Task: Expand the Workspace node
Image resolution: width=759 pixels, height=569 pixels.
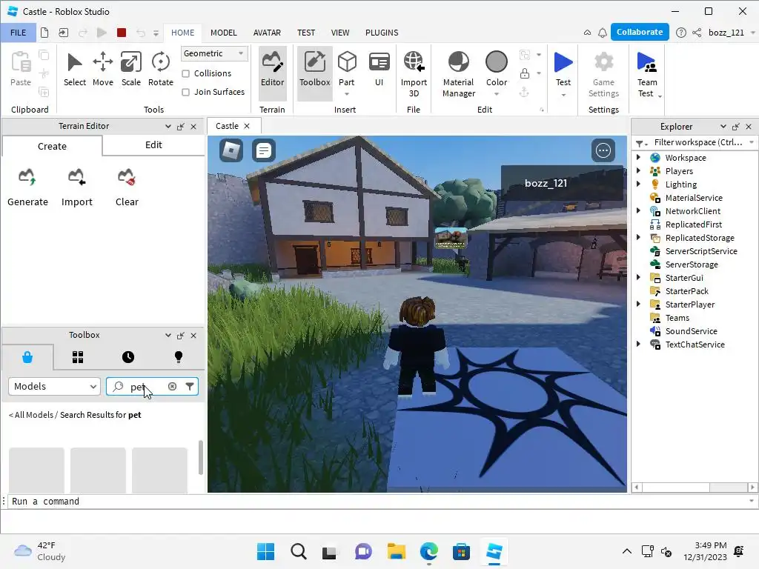Action: (x=638, y=157)
